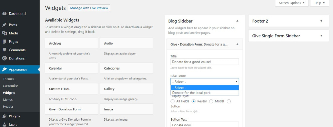Viewport: 333px width, 127px height.
Task: Add the Audio available widget
Action: coord(127,43)
